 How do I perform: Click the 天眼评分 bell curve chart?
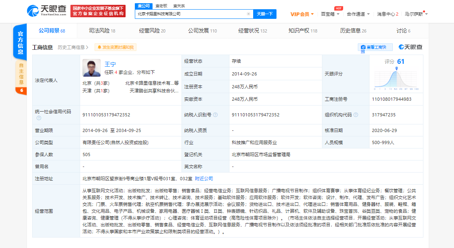(396, 79)
